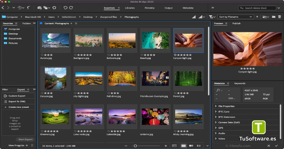Toggle reject mark on Beach.jpg

pos(142,55)
